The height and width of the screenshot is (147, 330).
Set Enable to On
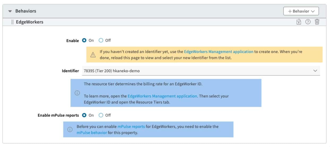click(84, 41)
